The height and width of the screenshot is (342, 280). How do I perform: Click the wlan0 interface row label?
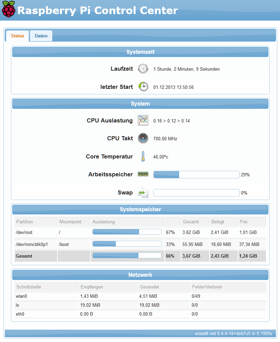tap(21, 296)
